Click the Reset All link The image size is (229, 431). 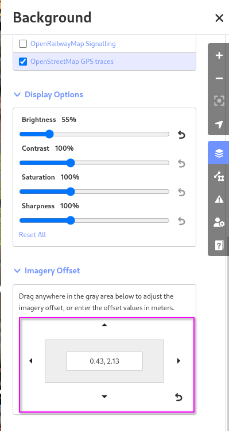tap(32, 235)
